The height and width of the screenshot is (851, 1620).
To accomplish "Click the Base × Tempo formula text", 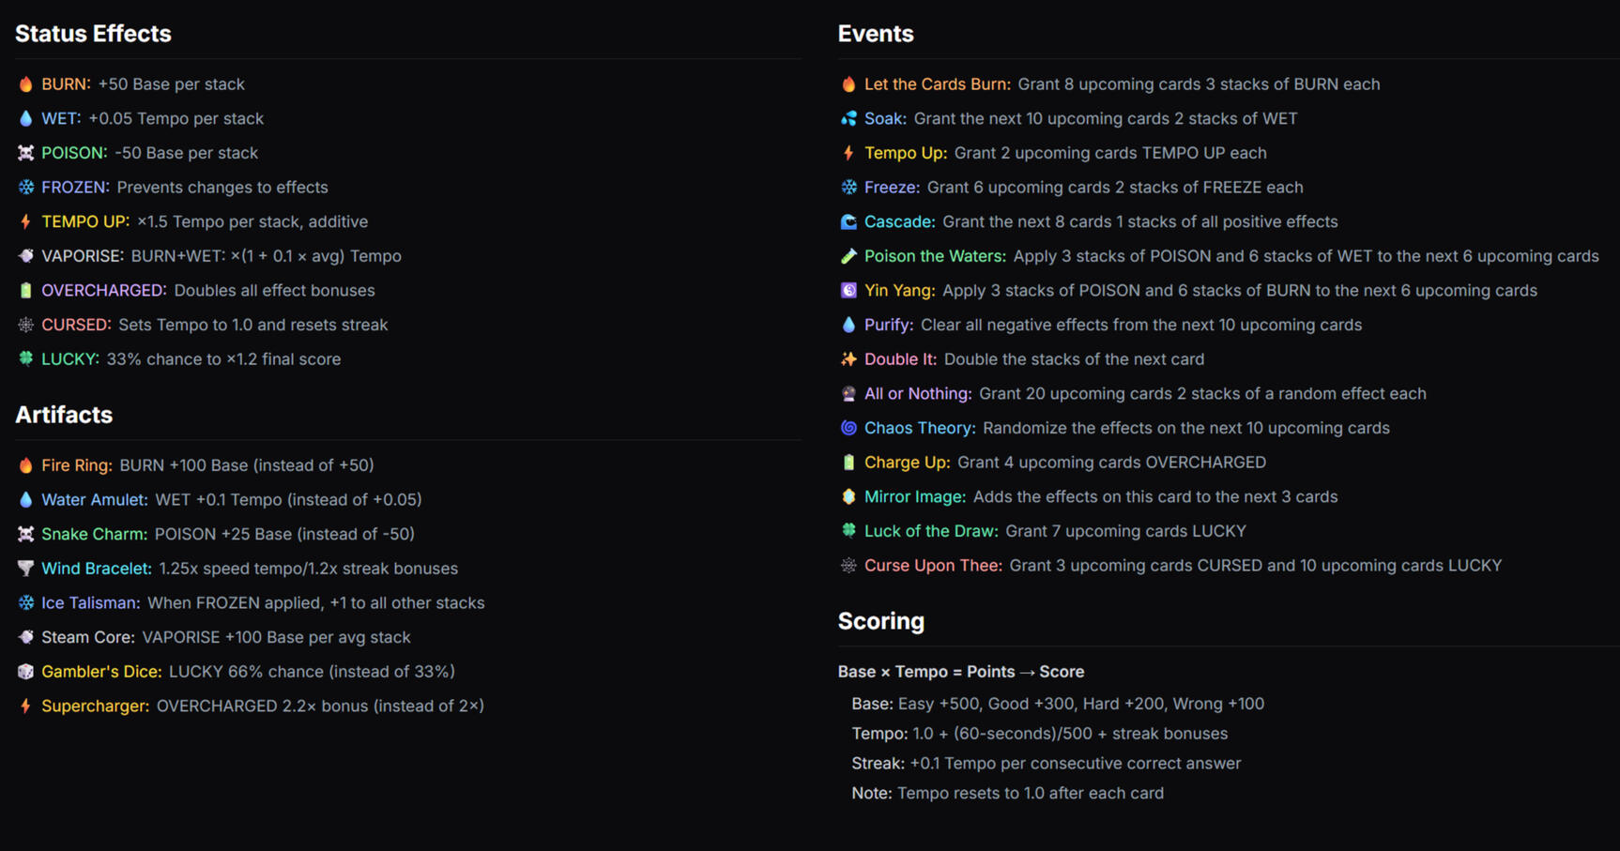I will point(960,672).
